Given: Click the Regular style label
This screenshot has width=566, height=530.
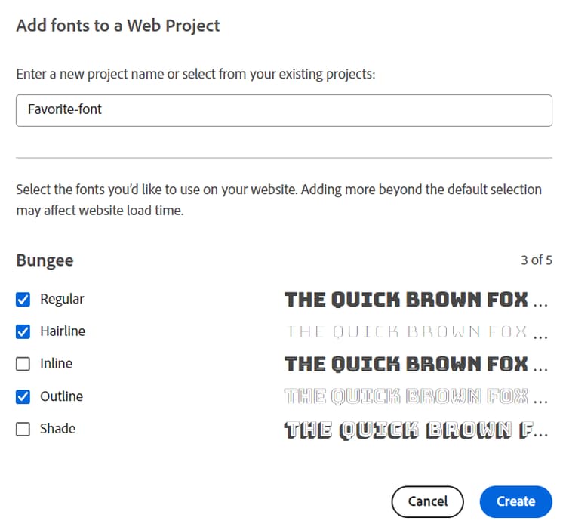Looking at the screenshot, I should click(x=62, y=299).
